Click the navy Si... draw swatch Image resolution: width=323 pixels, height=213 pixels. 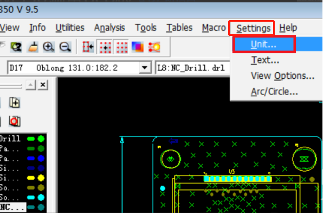click(x=31, y=168)
